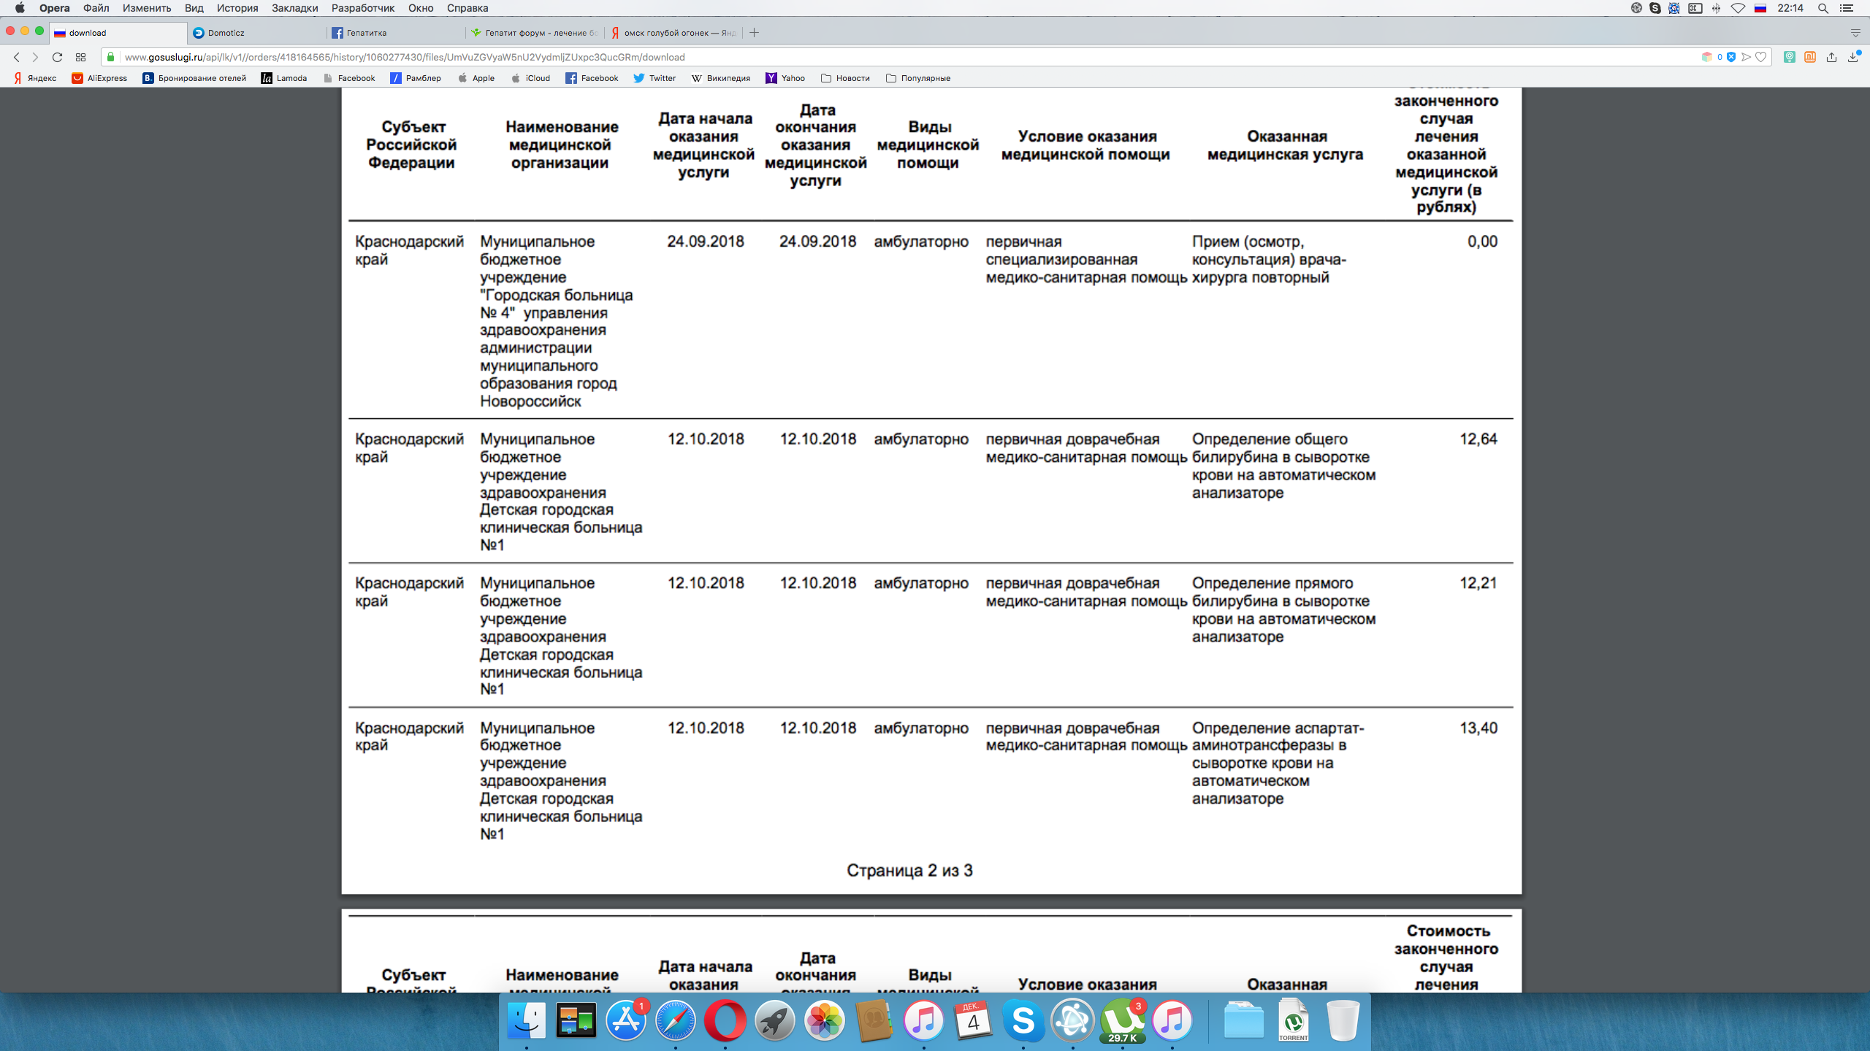Screen dimensions: 1870x1051
Task: Open a new tab with plus button
Action: pyautogui.click(x=755, y=33)
